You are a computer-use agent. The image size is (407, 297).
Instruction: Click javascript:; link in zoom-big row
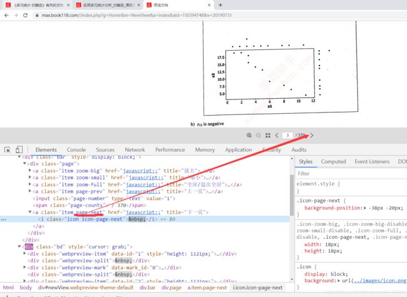point(140,171)
